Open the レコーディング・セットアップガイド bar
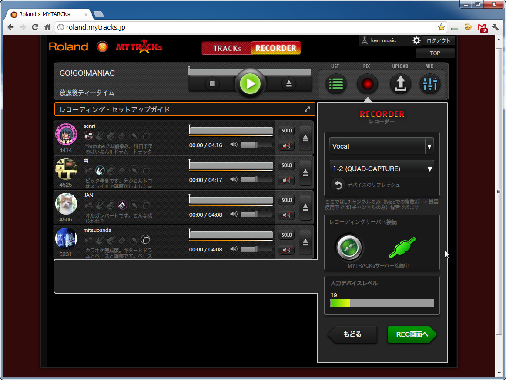The width and height of the screenshot is (506, 380). (x=184, y=109)
